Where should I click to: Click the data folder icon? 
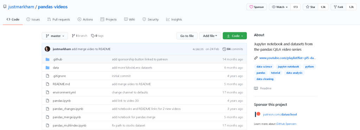pyautogui.click(x=47, y=67)
